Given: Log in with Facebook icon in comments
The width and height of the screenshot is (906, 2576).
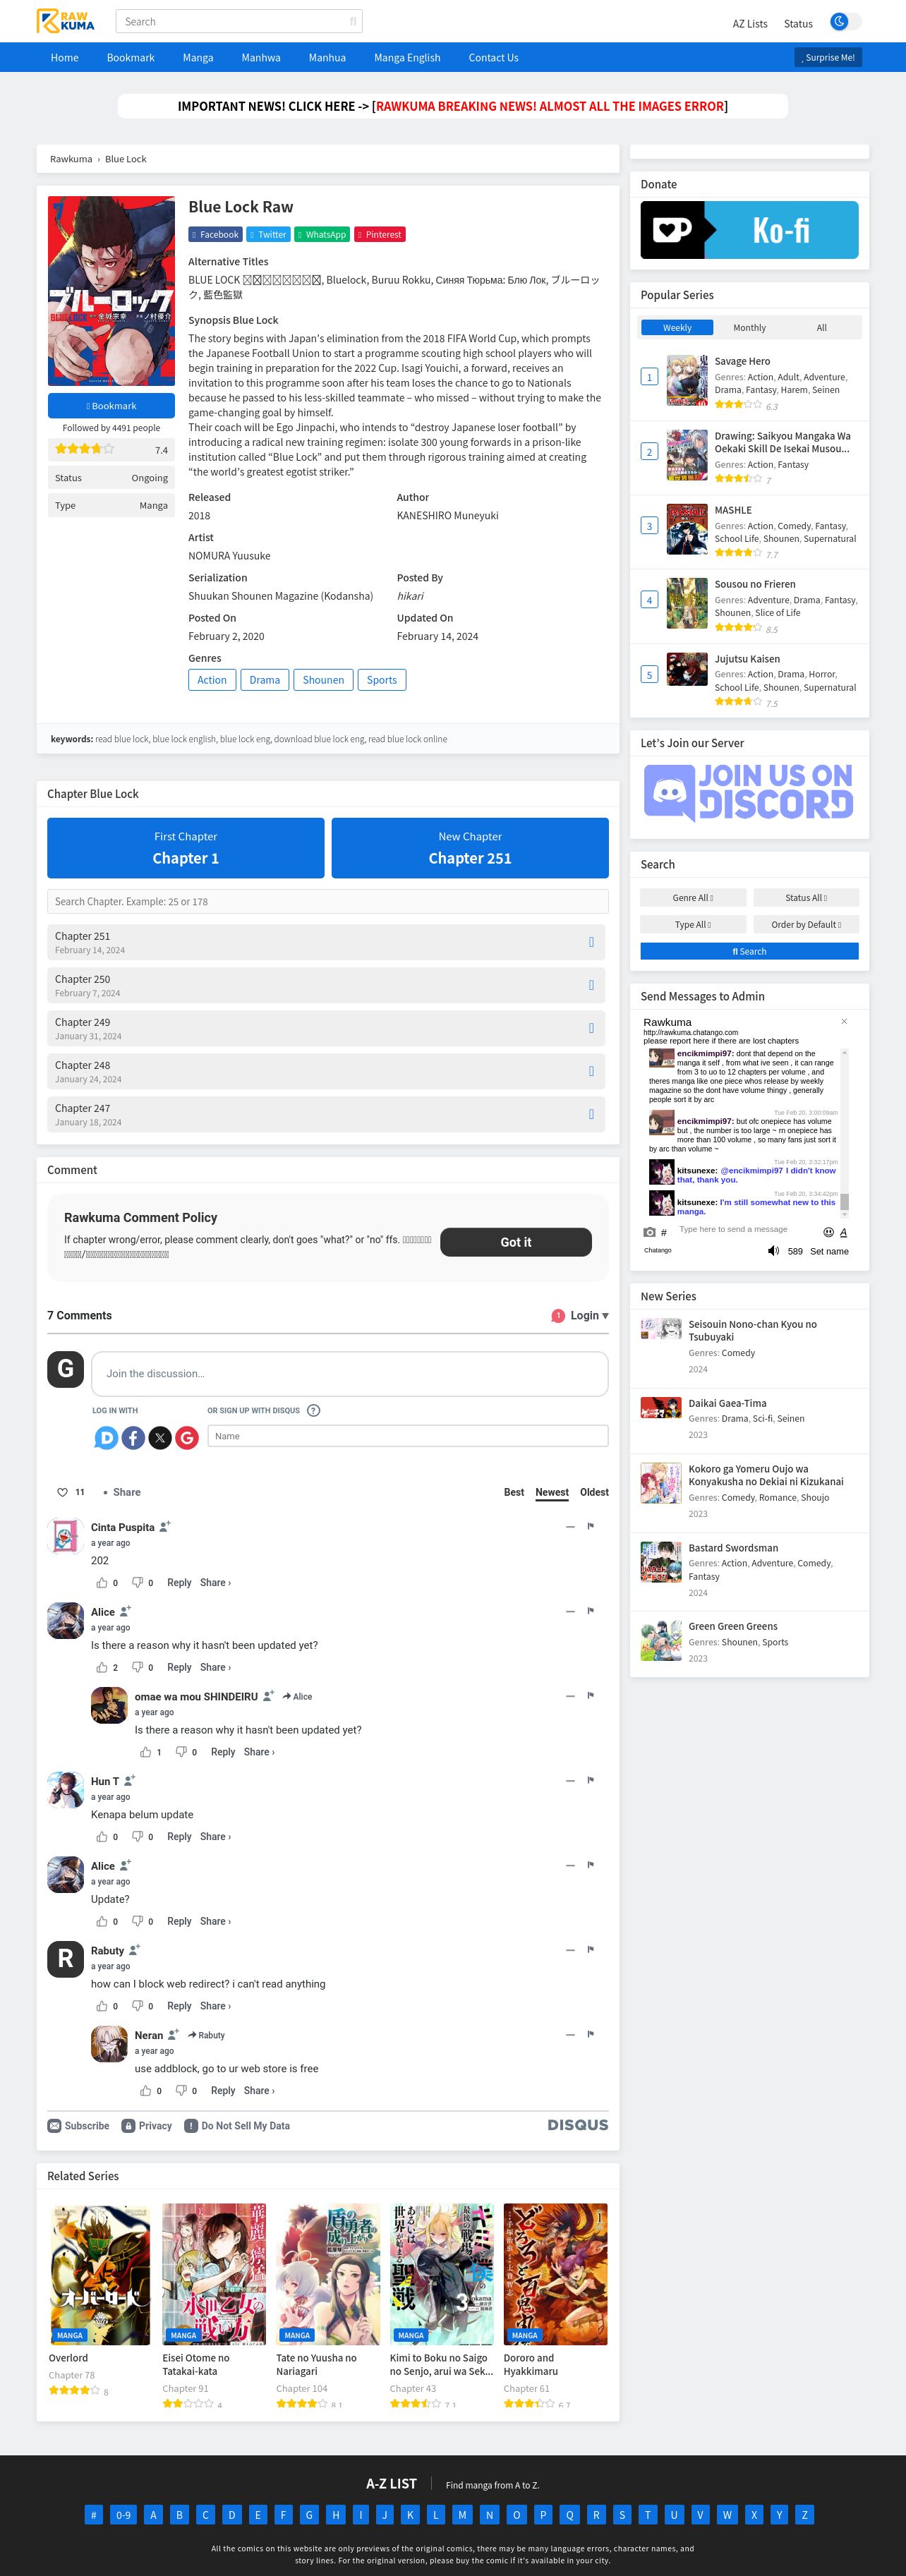Looking at the screenshot, I should pyautogui.click(x=133, y=1437).
